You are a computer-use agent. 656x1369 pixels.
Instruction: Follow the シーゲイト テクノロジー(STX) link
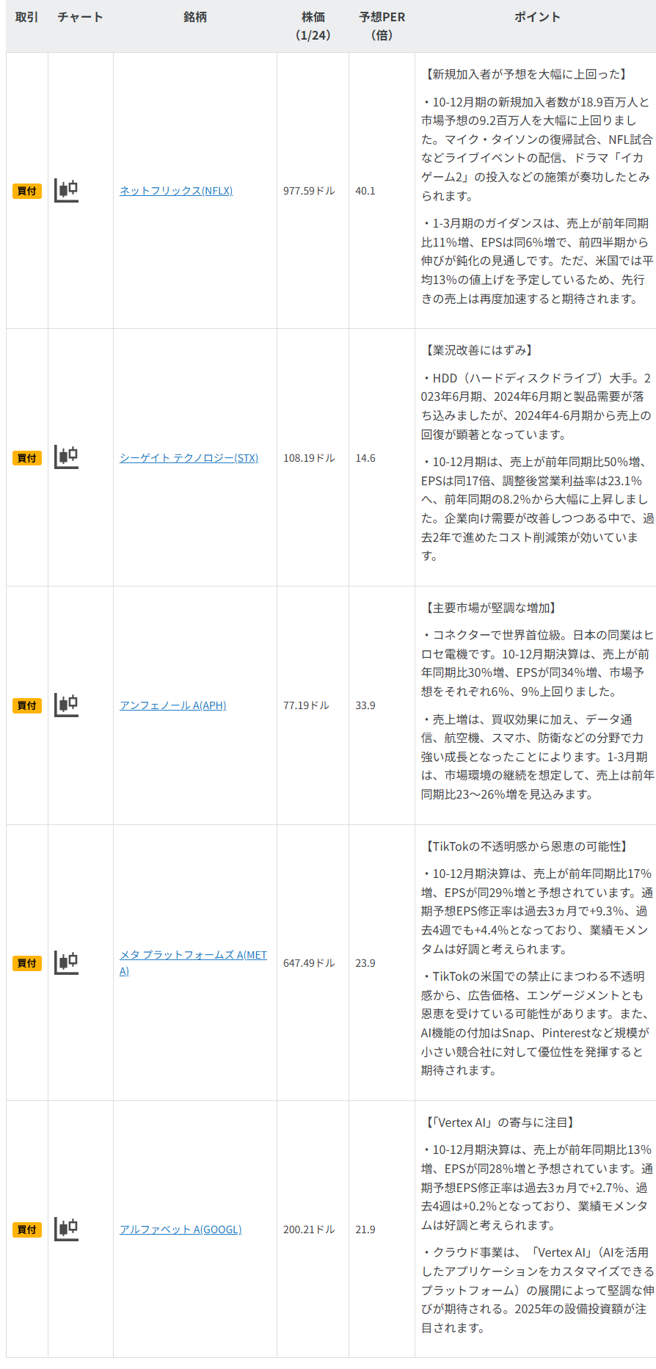(189, 458)
